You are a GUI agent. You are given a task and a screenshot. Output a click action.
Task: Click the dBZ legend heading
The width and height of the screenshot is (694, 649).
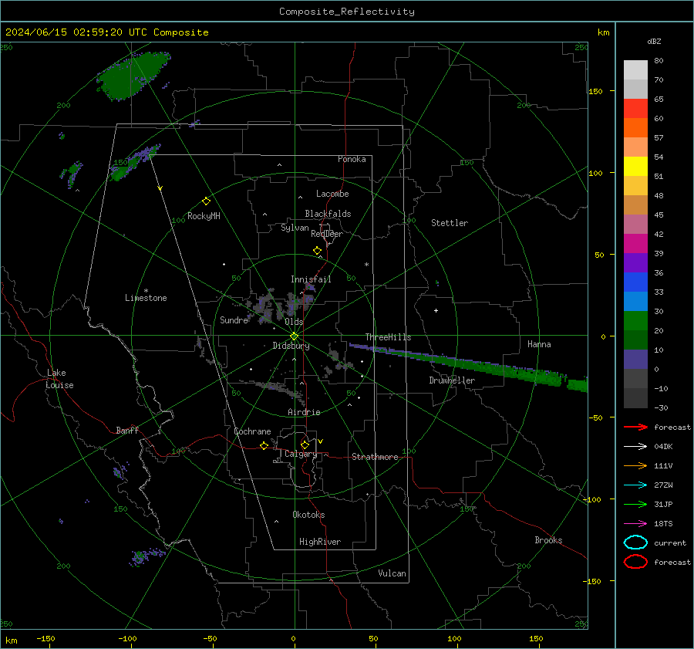pos(654,42)
